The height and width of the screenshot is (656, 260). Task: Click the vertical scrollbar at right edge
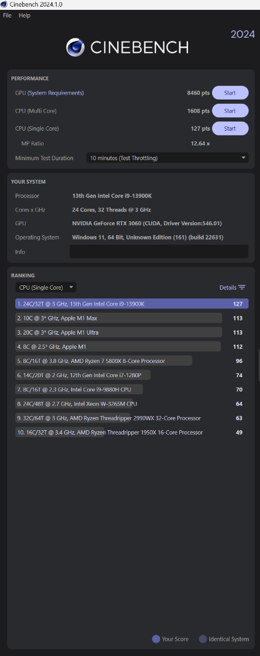coord(258,365)
